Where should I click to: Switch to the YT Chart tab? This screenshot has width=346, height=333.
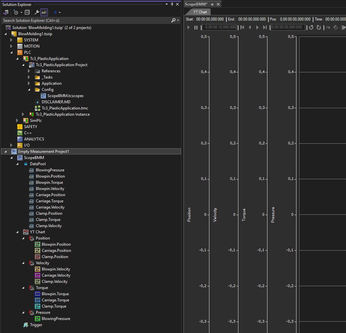pyautogui.click(x=200, y=12)
